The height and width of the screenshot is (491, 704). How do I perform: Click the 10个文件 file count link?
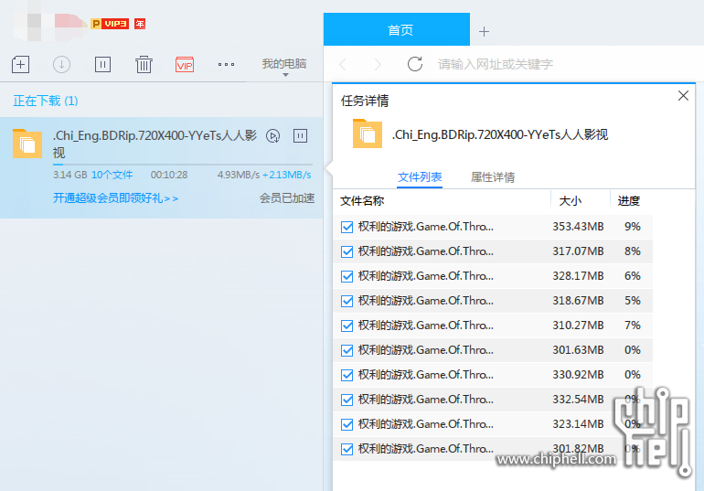[112, 175]
